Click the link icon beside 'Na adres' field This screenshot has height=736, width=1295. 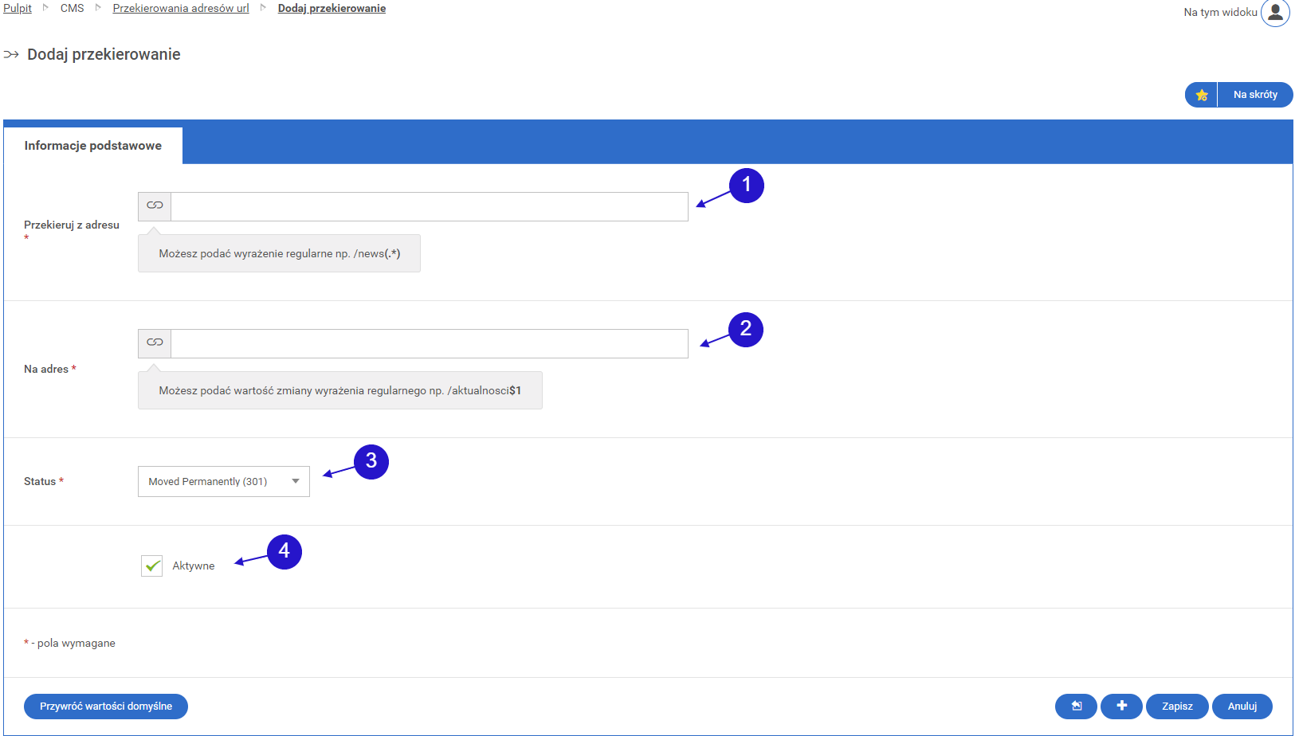[x=155, y=343]
